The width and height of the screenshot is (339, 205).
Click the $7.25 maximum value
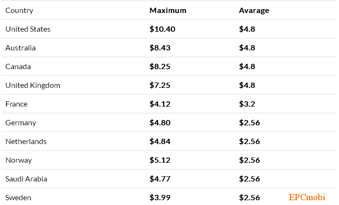[x=160, y=85]
